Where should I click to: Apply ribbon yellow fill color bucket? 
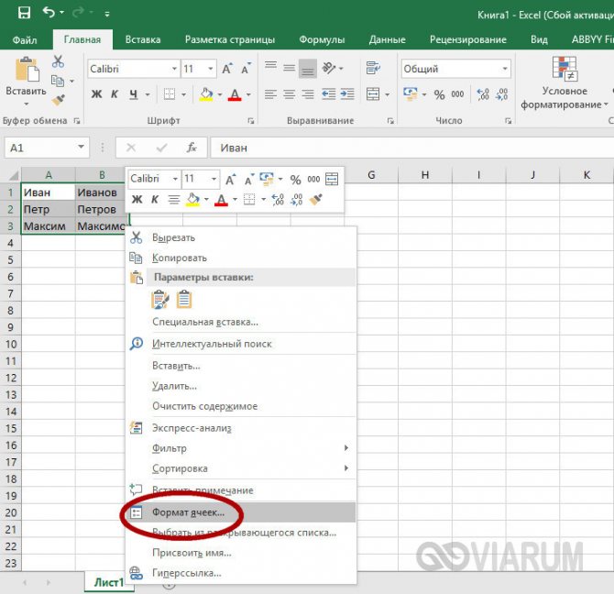tap(206, 94)
